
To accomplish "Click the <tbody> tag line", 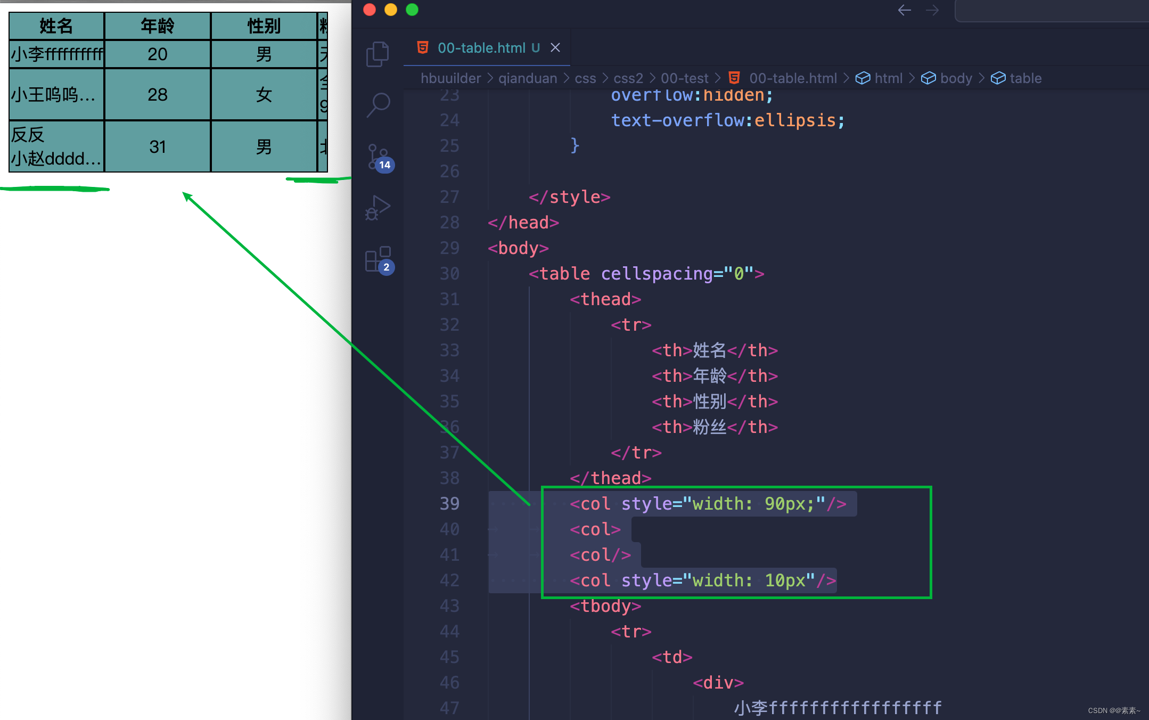I will 605,606.
